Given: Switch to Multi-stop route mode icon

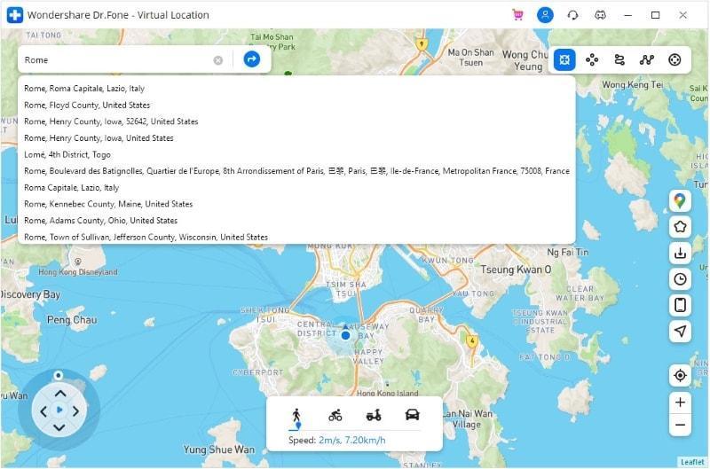Looking at the screenshot, I should [x=619, y=59].
